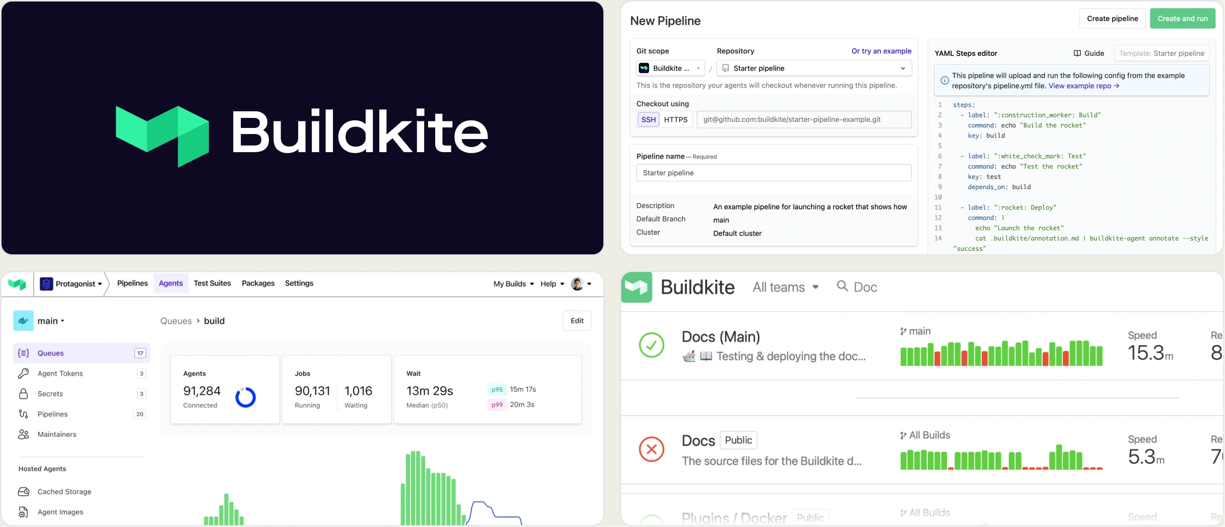The image size is (1225, 527).
Task: Follow the View example repo link
Action: (x=1083, y=86)
